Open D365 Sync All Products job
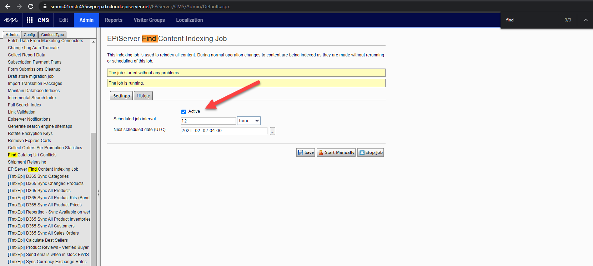593x266 pixels. 39,191
